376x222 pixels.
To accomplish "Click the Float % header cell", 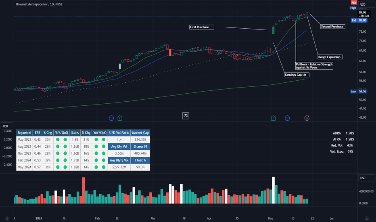I will pyautogui.click(x=140, y=160).
